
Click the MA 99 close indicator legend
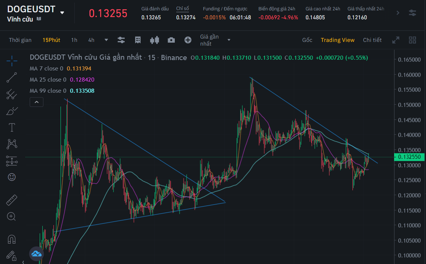pos(48,91)
